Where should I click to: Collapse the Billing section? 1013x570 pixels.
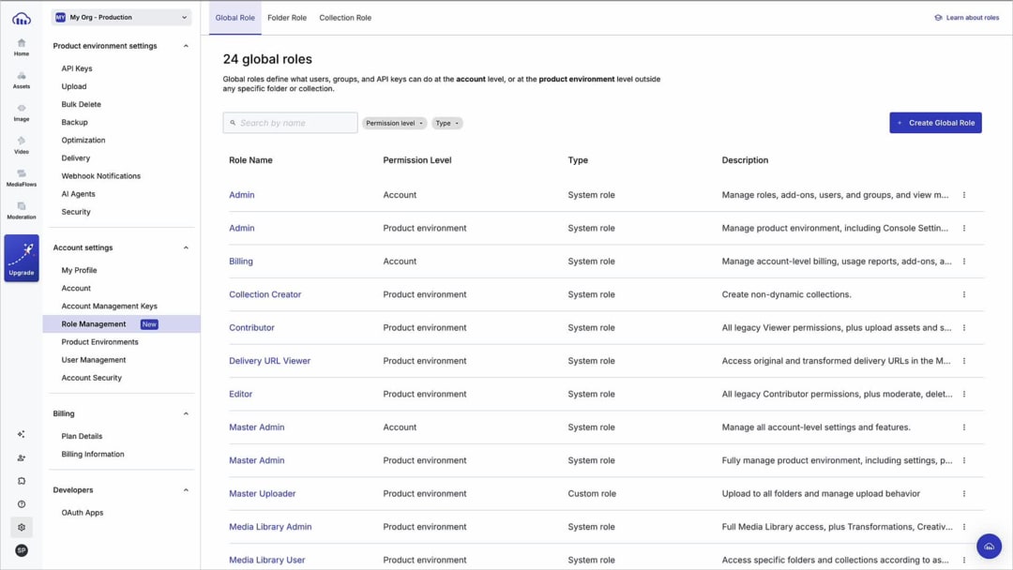186,413
